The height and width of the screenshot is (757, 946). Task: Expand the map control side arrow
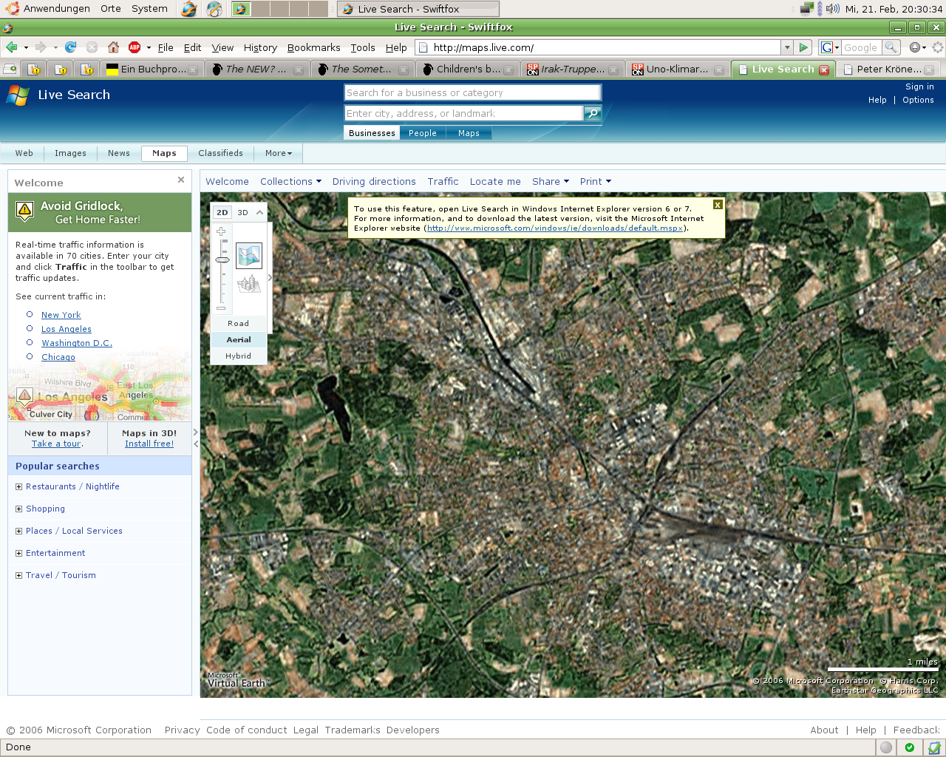point(270,278)
